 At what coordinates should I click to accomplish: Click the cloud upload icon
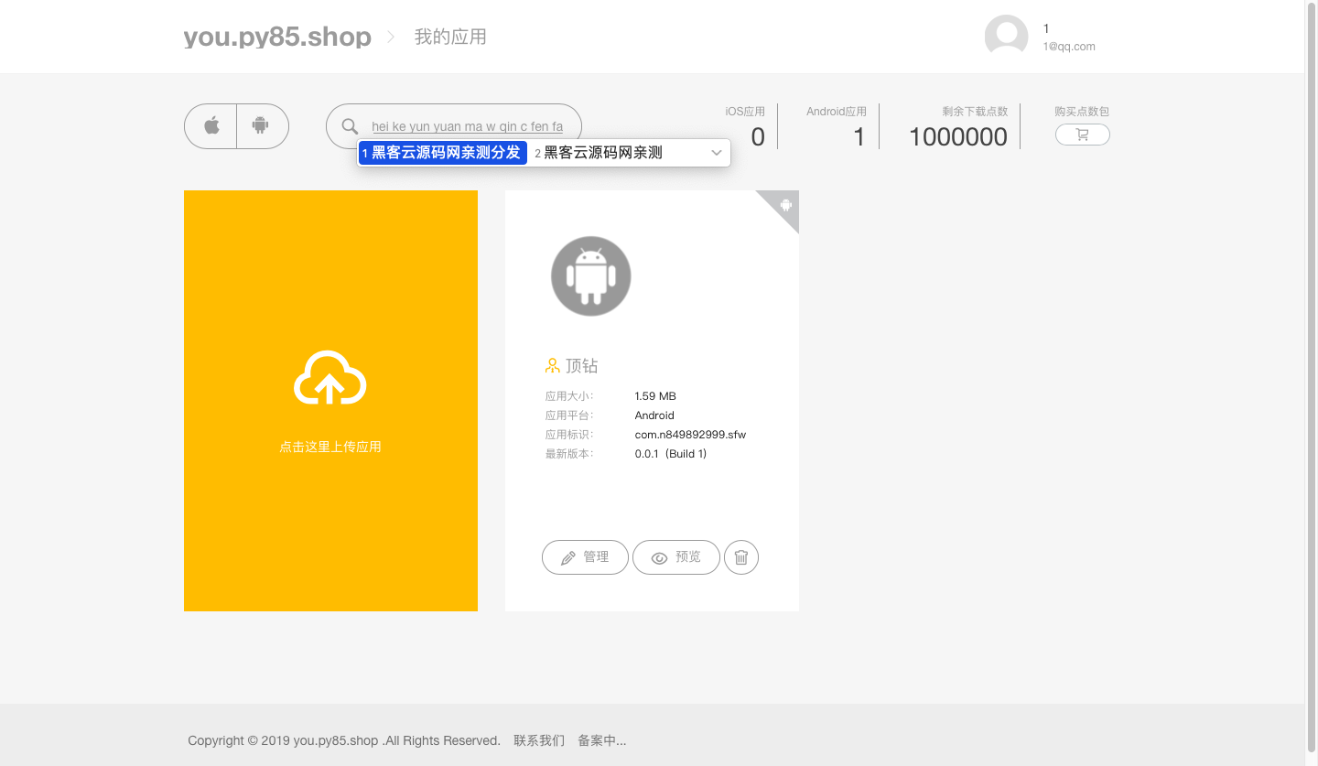click(330, 378)
